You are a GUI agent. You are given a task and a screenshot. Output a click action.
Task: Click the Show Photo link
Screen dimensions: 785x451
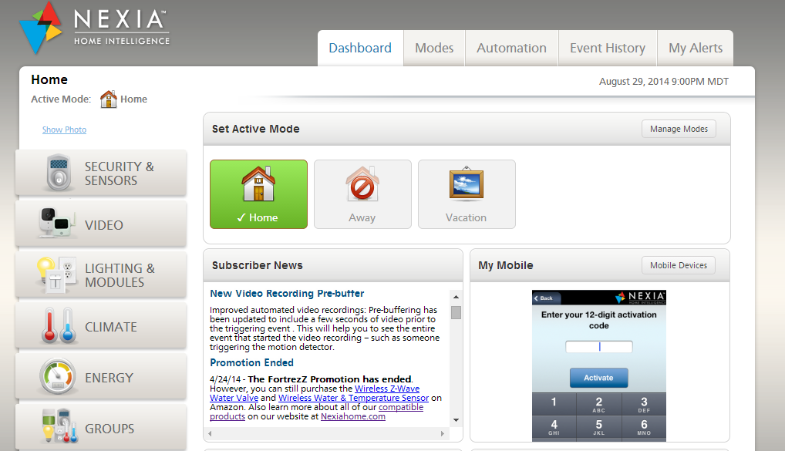click(x=64, y=130)
